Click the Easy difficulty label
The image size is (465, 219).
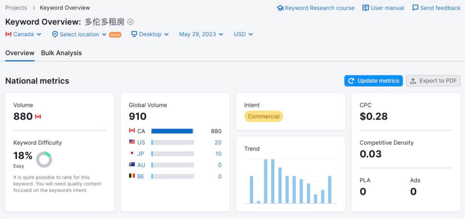pyautogui.click(x=19, y=166)
